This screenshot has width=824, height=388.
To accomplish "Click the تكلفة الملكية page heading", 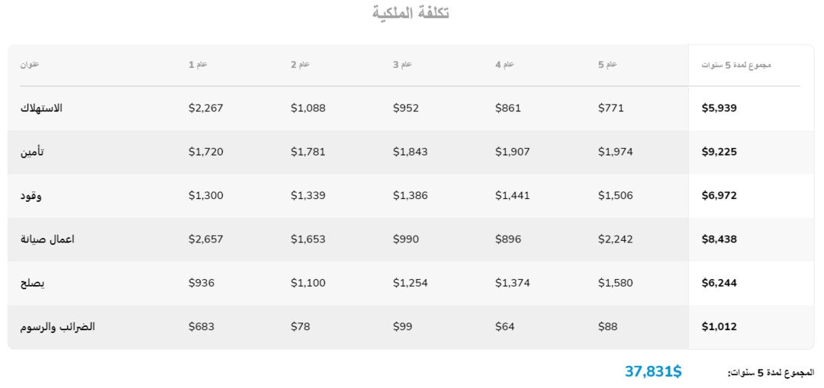I will click(410, 13).
